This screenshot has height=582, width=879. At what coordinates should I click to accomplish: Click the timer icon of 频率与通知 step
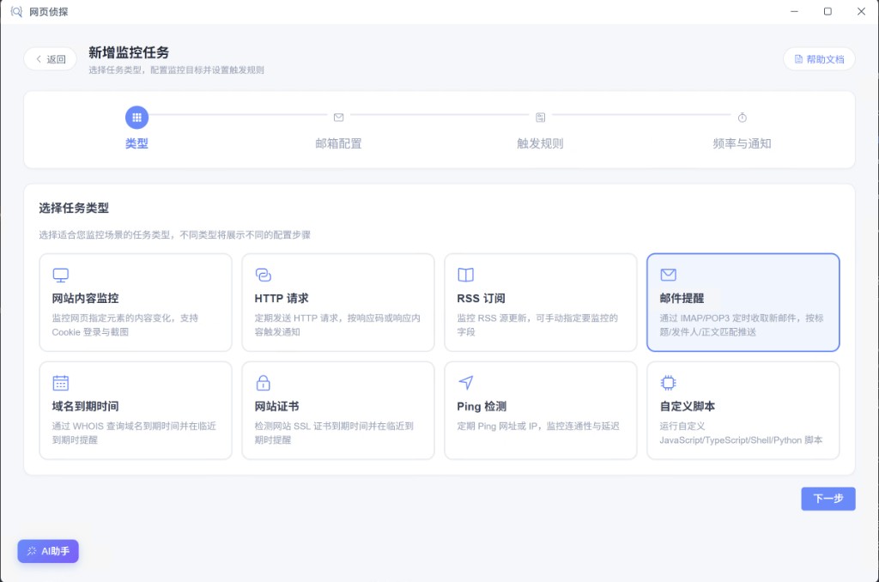point(743,118)
